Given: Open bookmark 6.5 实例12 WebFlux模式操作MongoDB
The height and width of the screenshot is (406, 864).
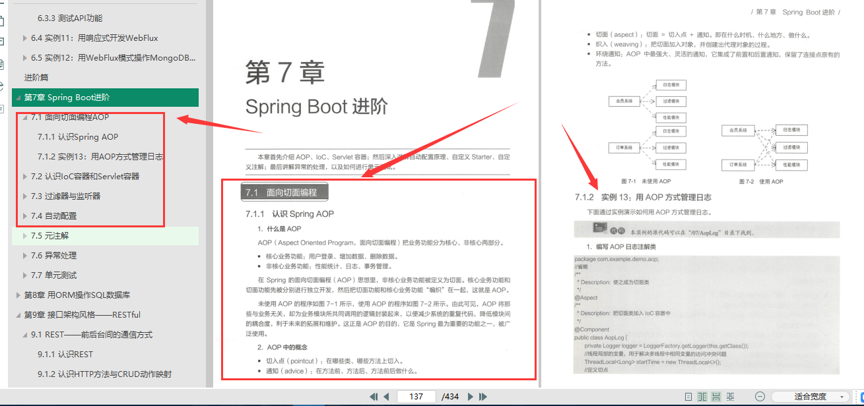Looking at the screenshot, I should pos(114,58).
